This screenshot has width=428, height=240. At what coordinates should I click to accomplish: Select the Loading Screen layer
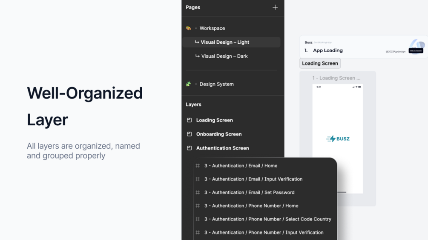point(214,120)
